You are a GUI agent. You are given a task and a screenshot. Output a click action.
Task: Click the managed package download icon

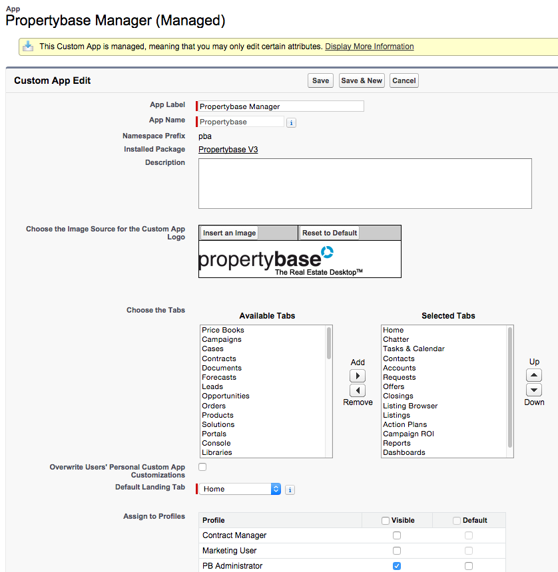(x=28, y=47)
